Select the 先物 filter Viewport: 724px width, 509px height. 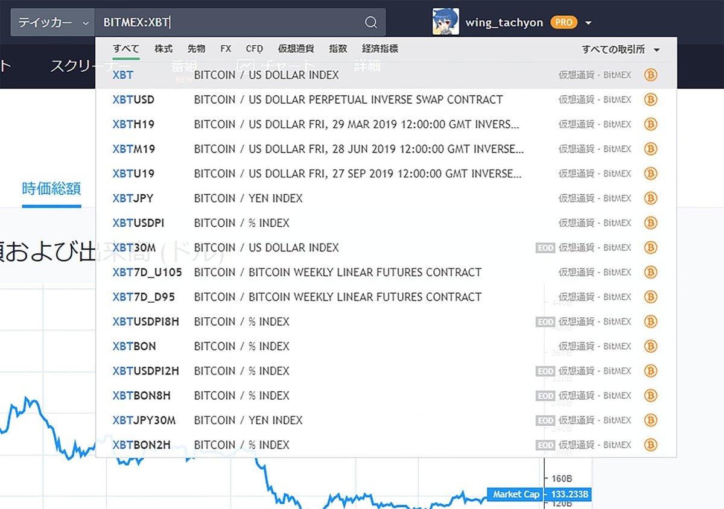197,49
